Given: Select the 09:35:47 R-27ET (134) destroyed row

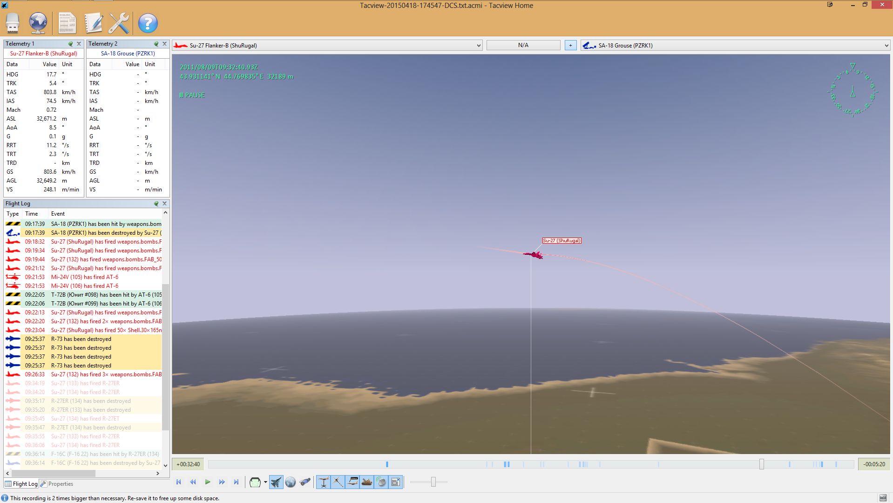Looking at the screenshot, I should [83, 428].
